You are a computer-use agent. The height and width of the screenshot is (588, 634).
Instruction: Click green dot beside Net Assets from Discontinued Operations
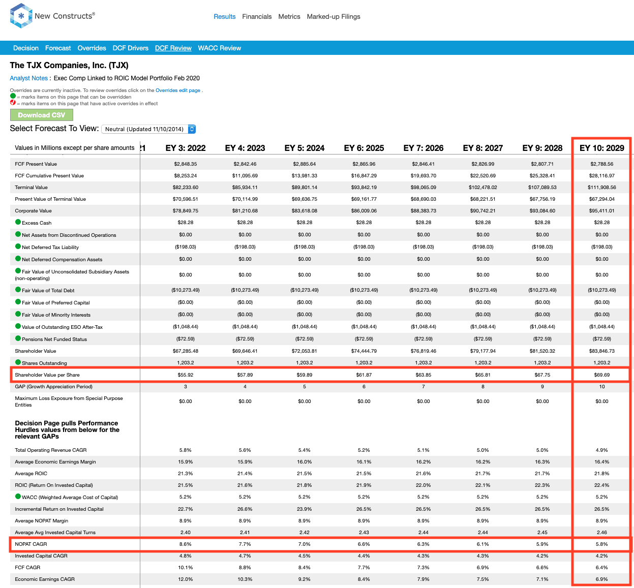(18, 234)
